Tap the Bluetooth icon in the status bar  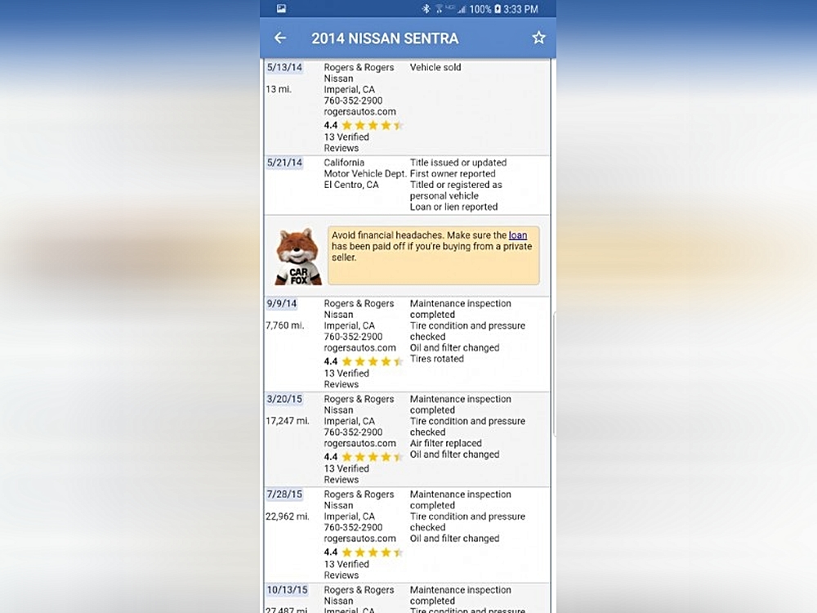[x=426, y=9]
